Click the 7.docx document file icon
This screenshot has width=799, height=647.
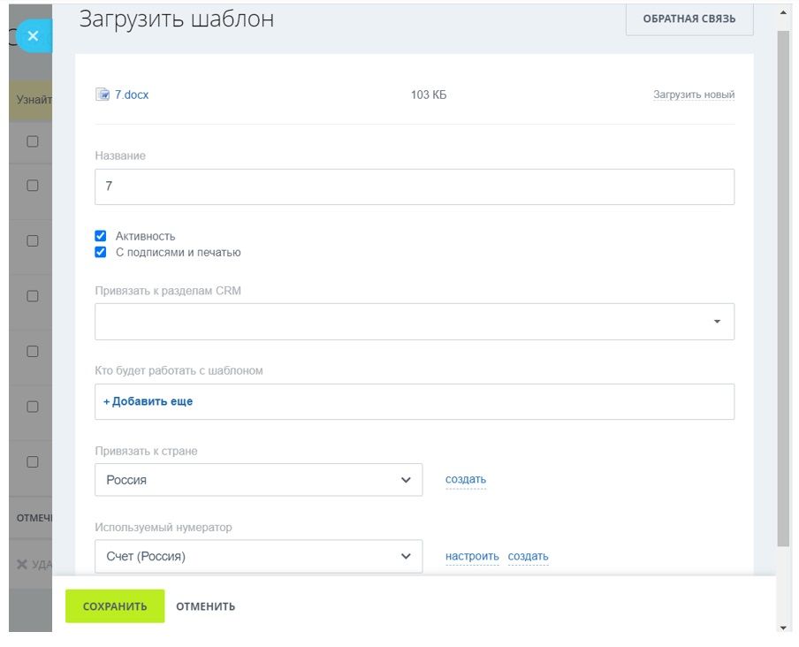pyautogui.click(x=103, y=95)
